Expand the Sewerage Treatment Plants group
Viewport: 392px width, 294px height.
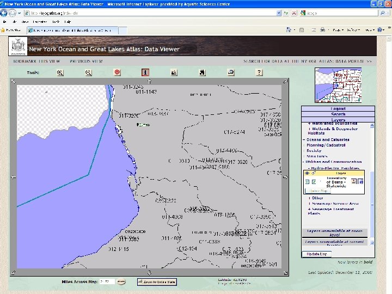[309, 209]
